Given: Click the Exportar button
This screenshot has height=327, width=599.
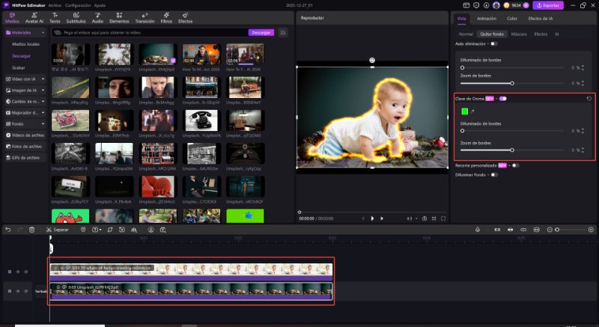Looking at the screenshot, I should coord(548,5).
